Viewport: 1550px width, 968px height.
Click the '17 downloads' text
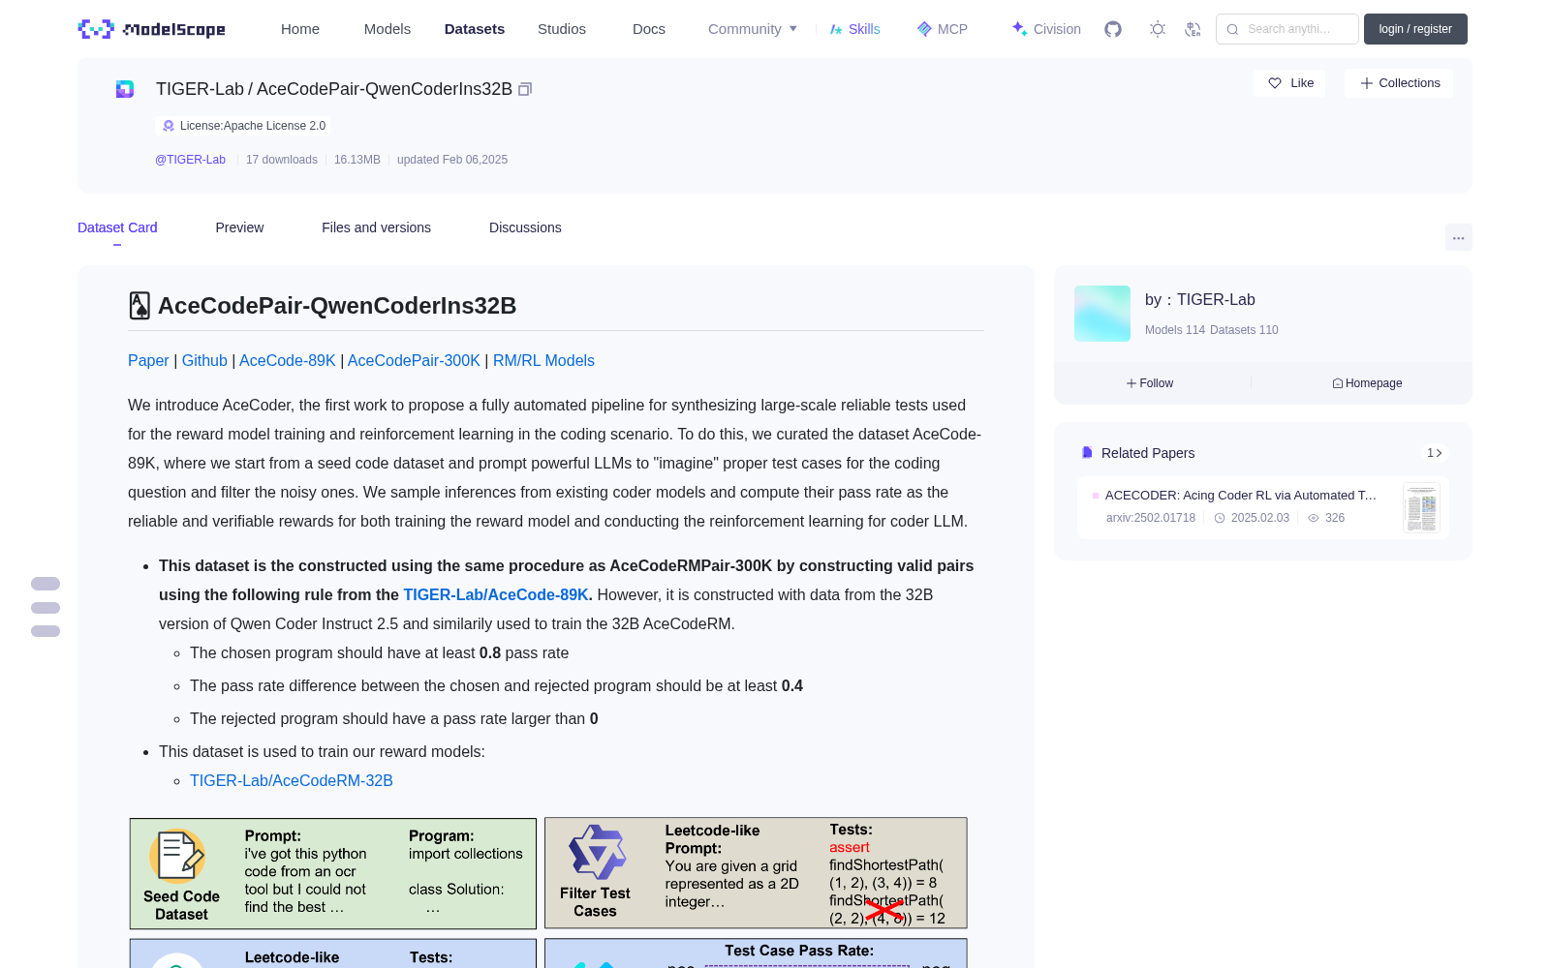pyautogui.click(x=282, y=160)
